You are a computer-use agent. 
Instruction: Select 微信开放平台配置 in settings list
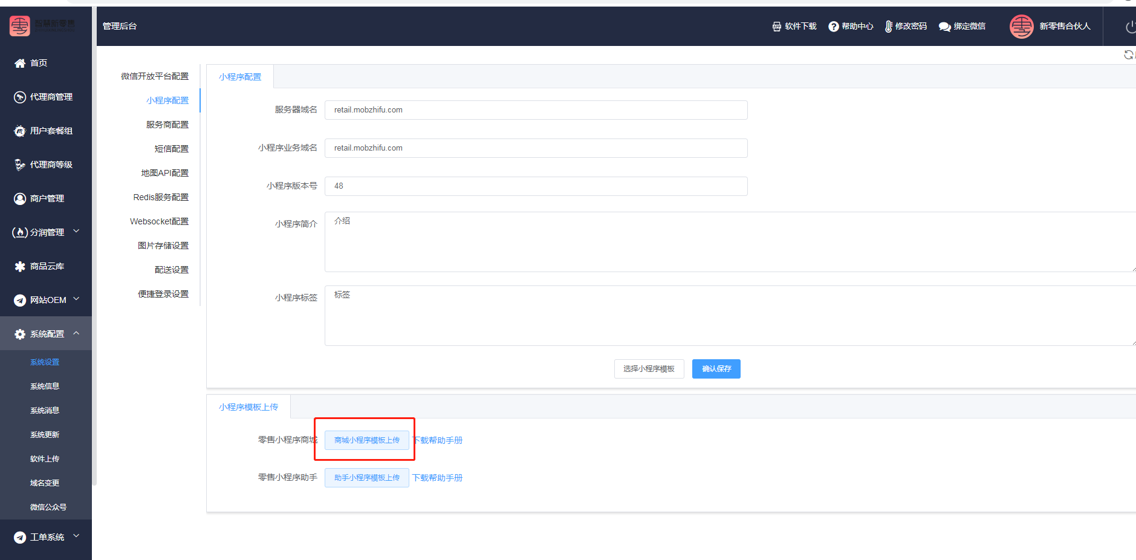[155, 76]
